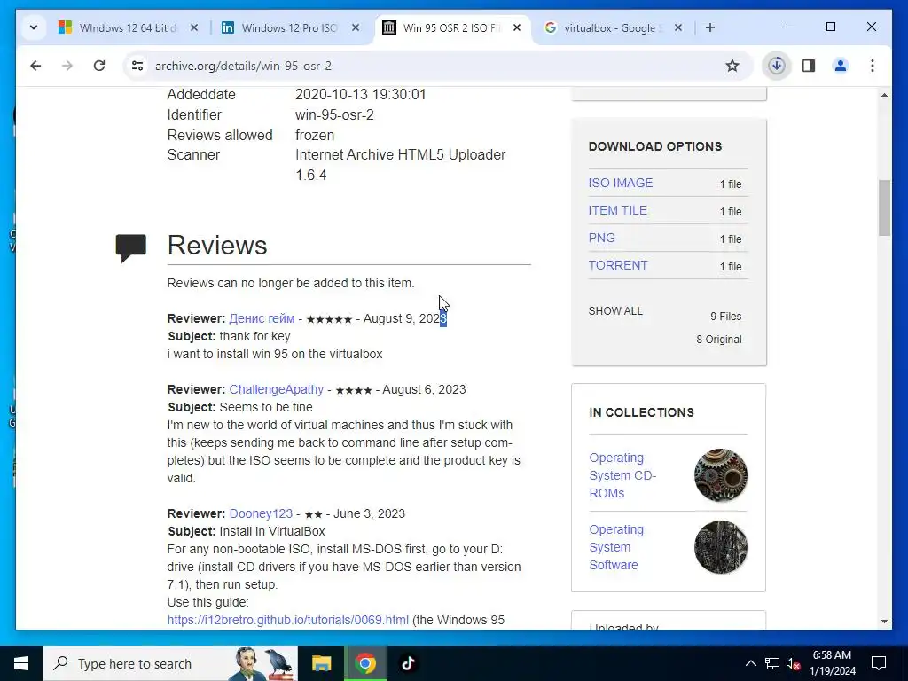Close the Win 95 OSR 2 tab
Screen dimensions: 908x681
517,27
